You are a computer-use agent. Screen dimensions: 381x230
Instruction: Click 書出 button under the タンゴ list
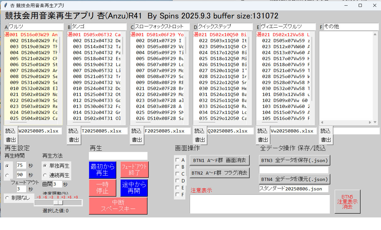pos(74,140)
